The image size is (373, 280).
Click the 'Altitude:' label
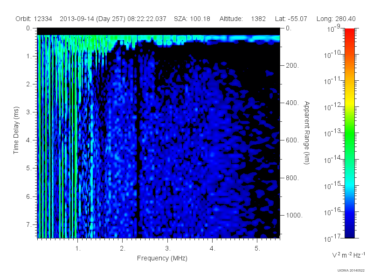231,19
